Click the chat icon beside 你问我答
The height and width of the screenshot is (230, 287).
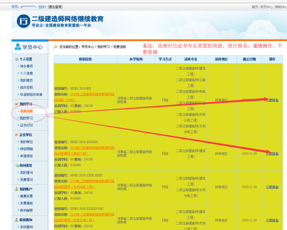[x=17, y=166]
